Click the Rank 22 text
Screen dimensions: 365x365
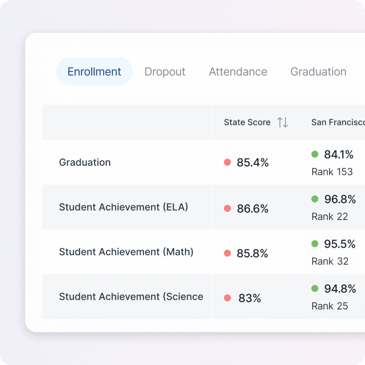330,216
